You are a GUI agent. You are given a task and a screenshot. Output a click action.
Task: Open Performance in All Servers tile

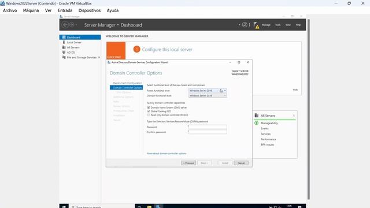pyautogui.click(x=268, y=139)
